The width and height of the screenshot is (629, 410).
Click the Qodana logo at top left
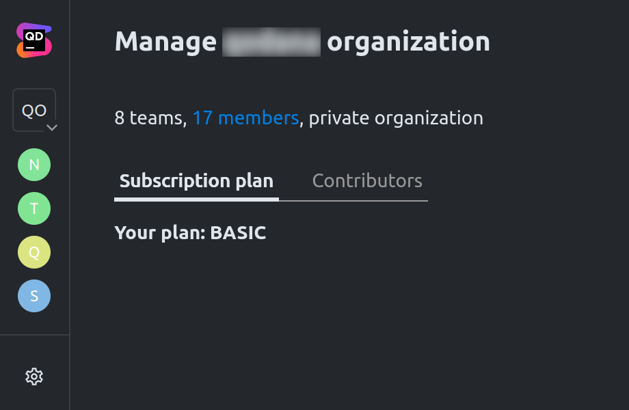(x=34, y=40)
